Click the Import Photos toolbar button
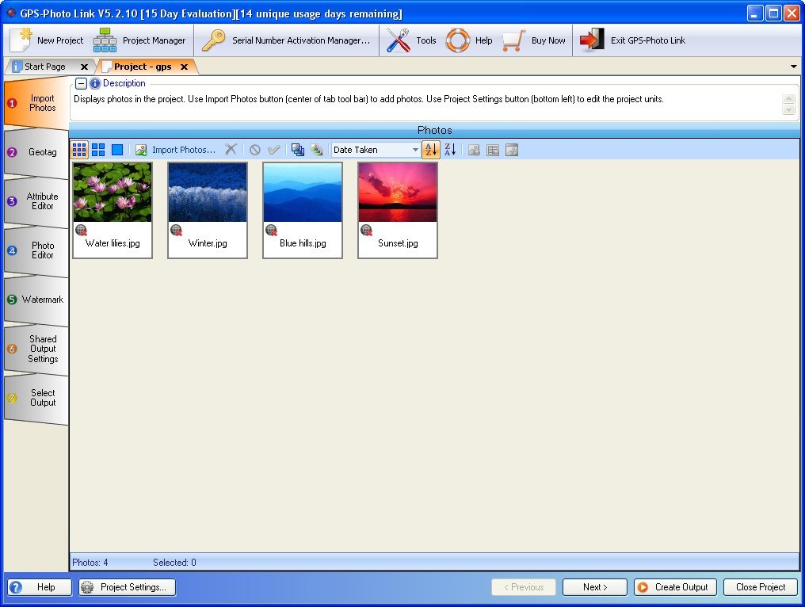Image resolution: width=805 pixels, height=607 pixels. (175, 150)
